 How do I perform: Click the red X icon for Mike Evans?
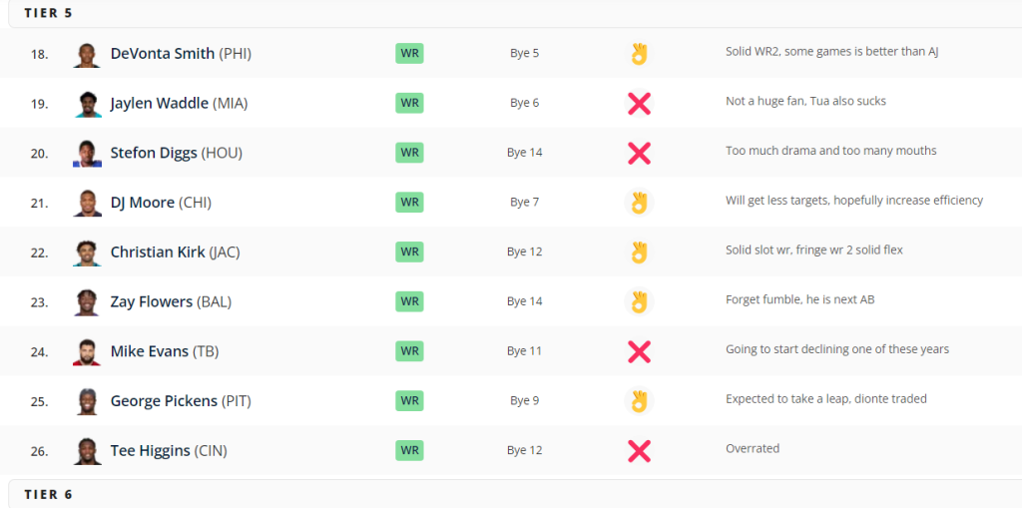tap(639, 351)
